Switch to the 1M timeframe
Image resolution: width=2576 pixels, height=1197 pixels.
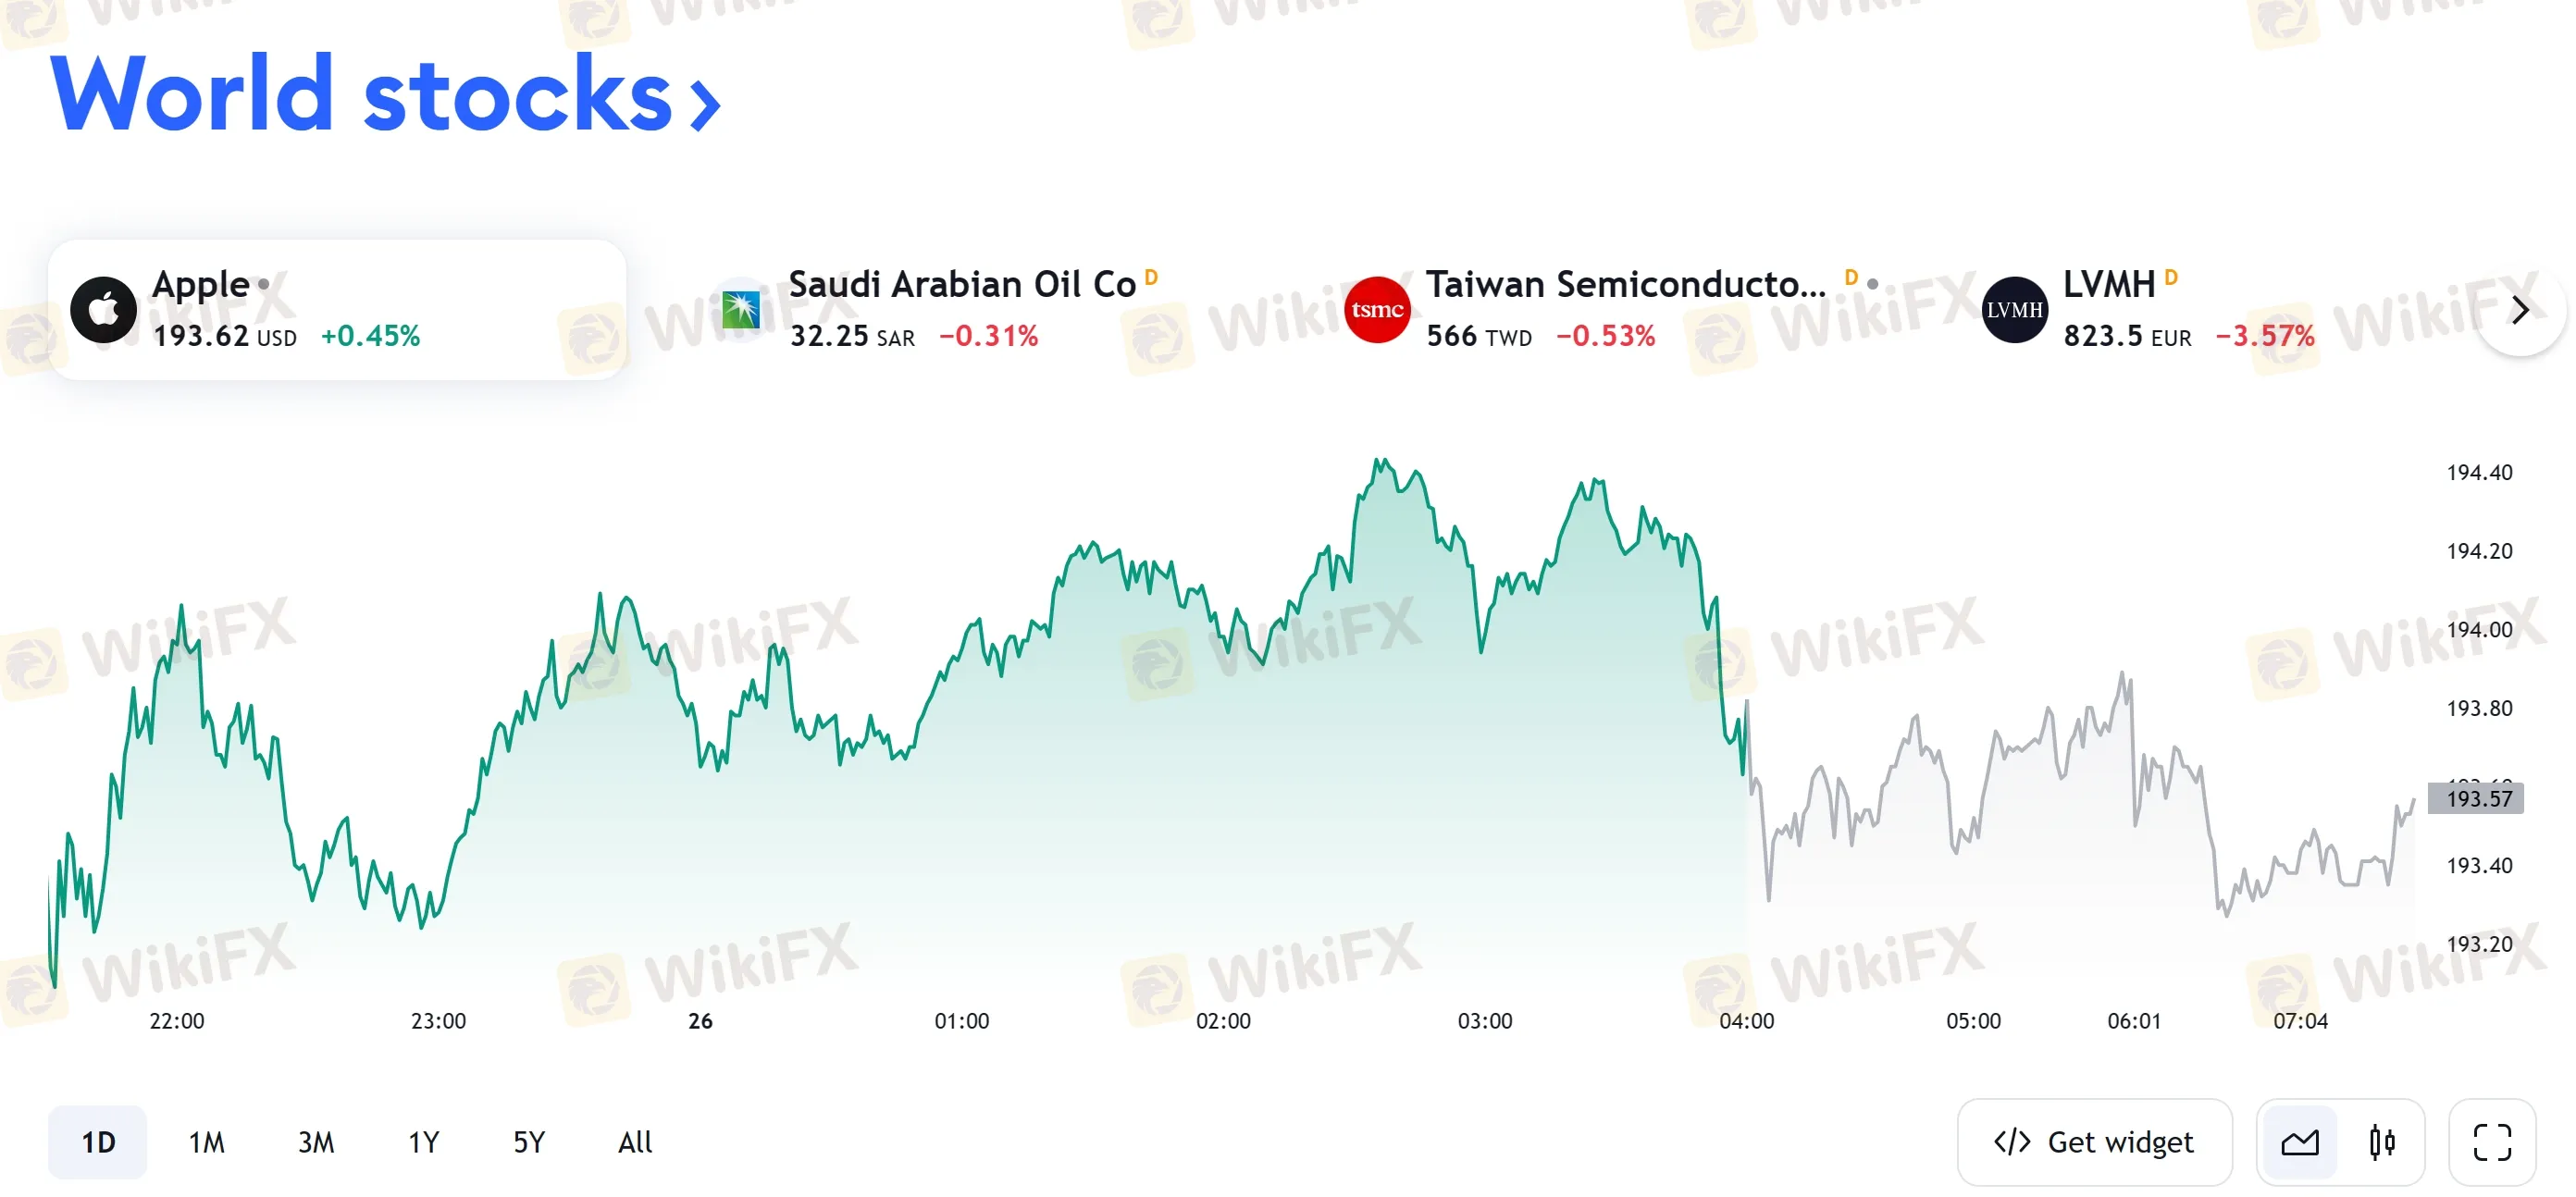(207, 1141)
